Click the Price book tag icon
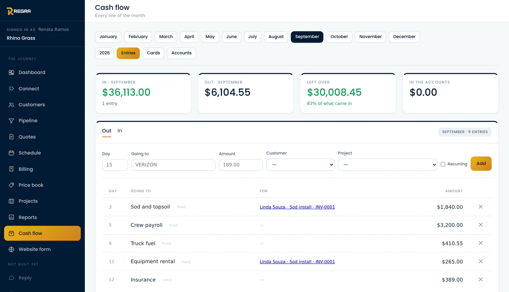 tap(11, 185)
